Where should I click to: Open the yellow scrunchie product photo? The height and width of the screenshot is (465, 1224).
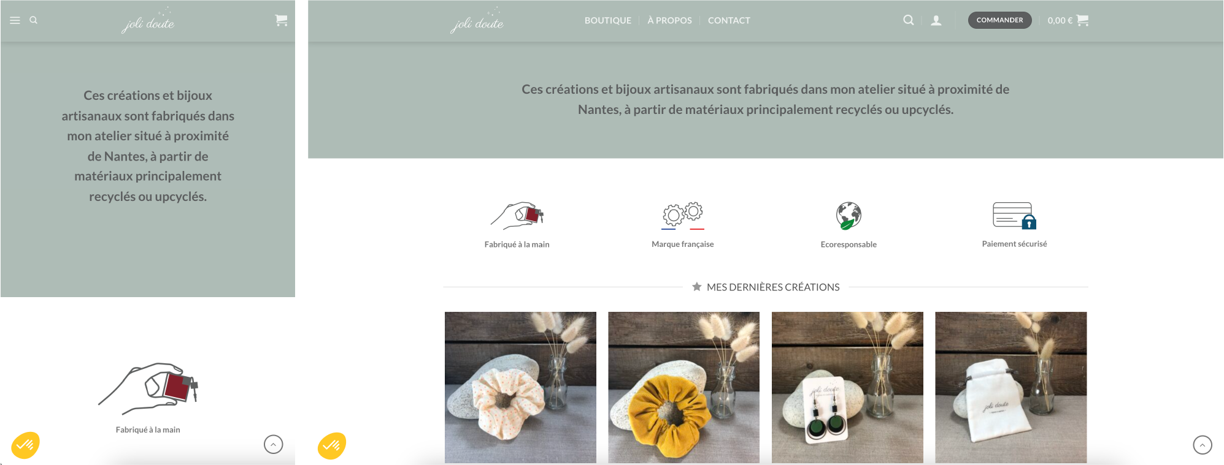pos(683,387)
